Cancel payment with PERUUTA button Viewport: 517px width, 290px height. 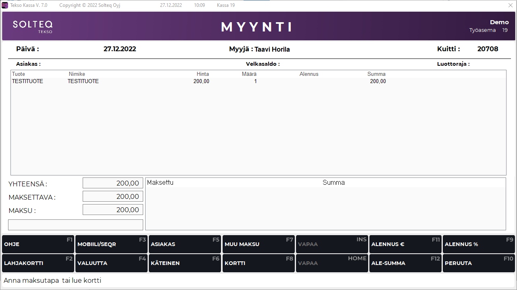(479, 263)
